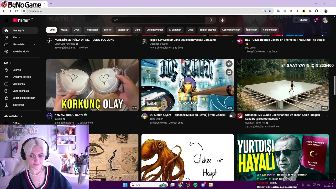Open options for KORE'NİN EN PSİKOPAT KIZI video
The image size is (336, 189).
(x=137, y=40)
